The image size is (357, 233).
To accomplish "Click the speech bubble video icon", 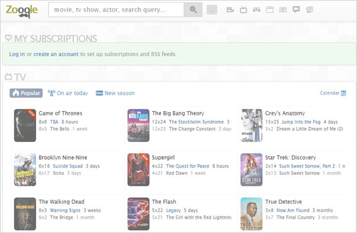I will [296, 9].
